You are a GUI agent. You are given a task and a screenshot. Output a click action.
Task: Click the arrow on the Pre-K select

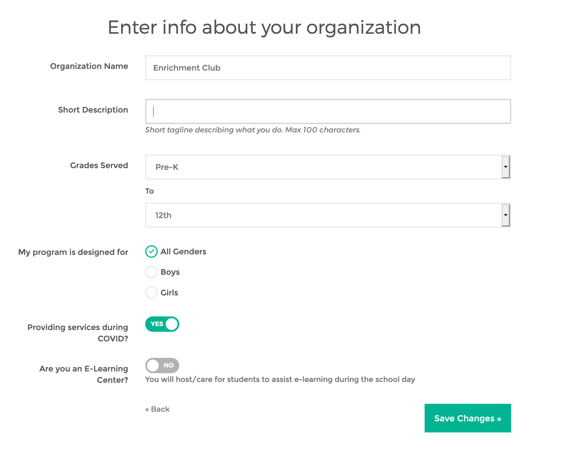(x=505, y=167)
